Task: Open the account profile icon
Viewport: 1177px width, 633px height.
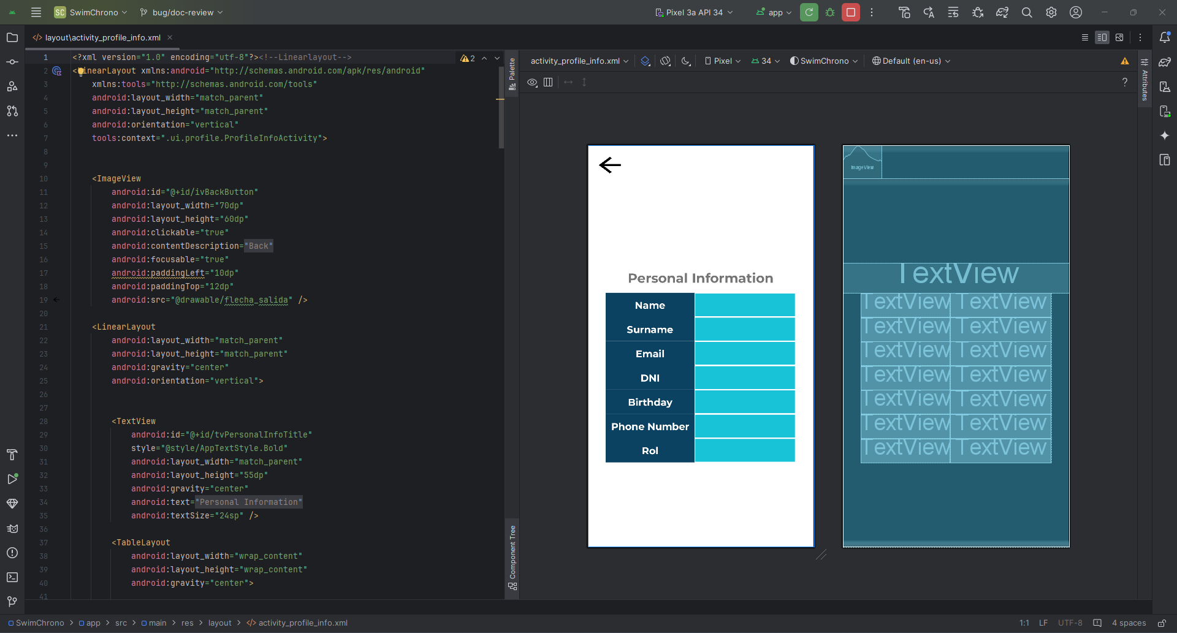Action: click(x=1076, y=12)
